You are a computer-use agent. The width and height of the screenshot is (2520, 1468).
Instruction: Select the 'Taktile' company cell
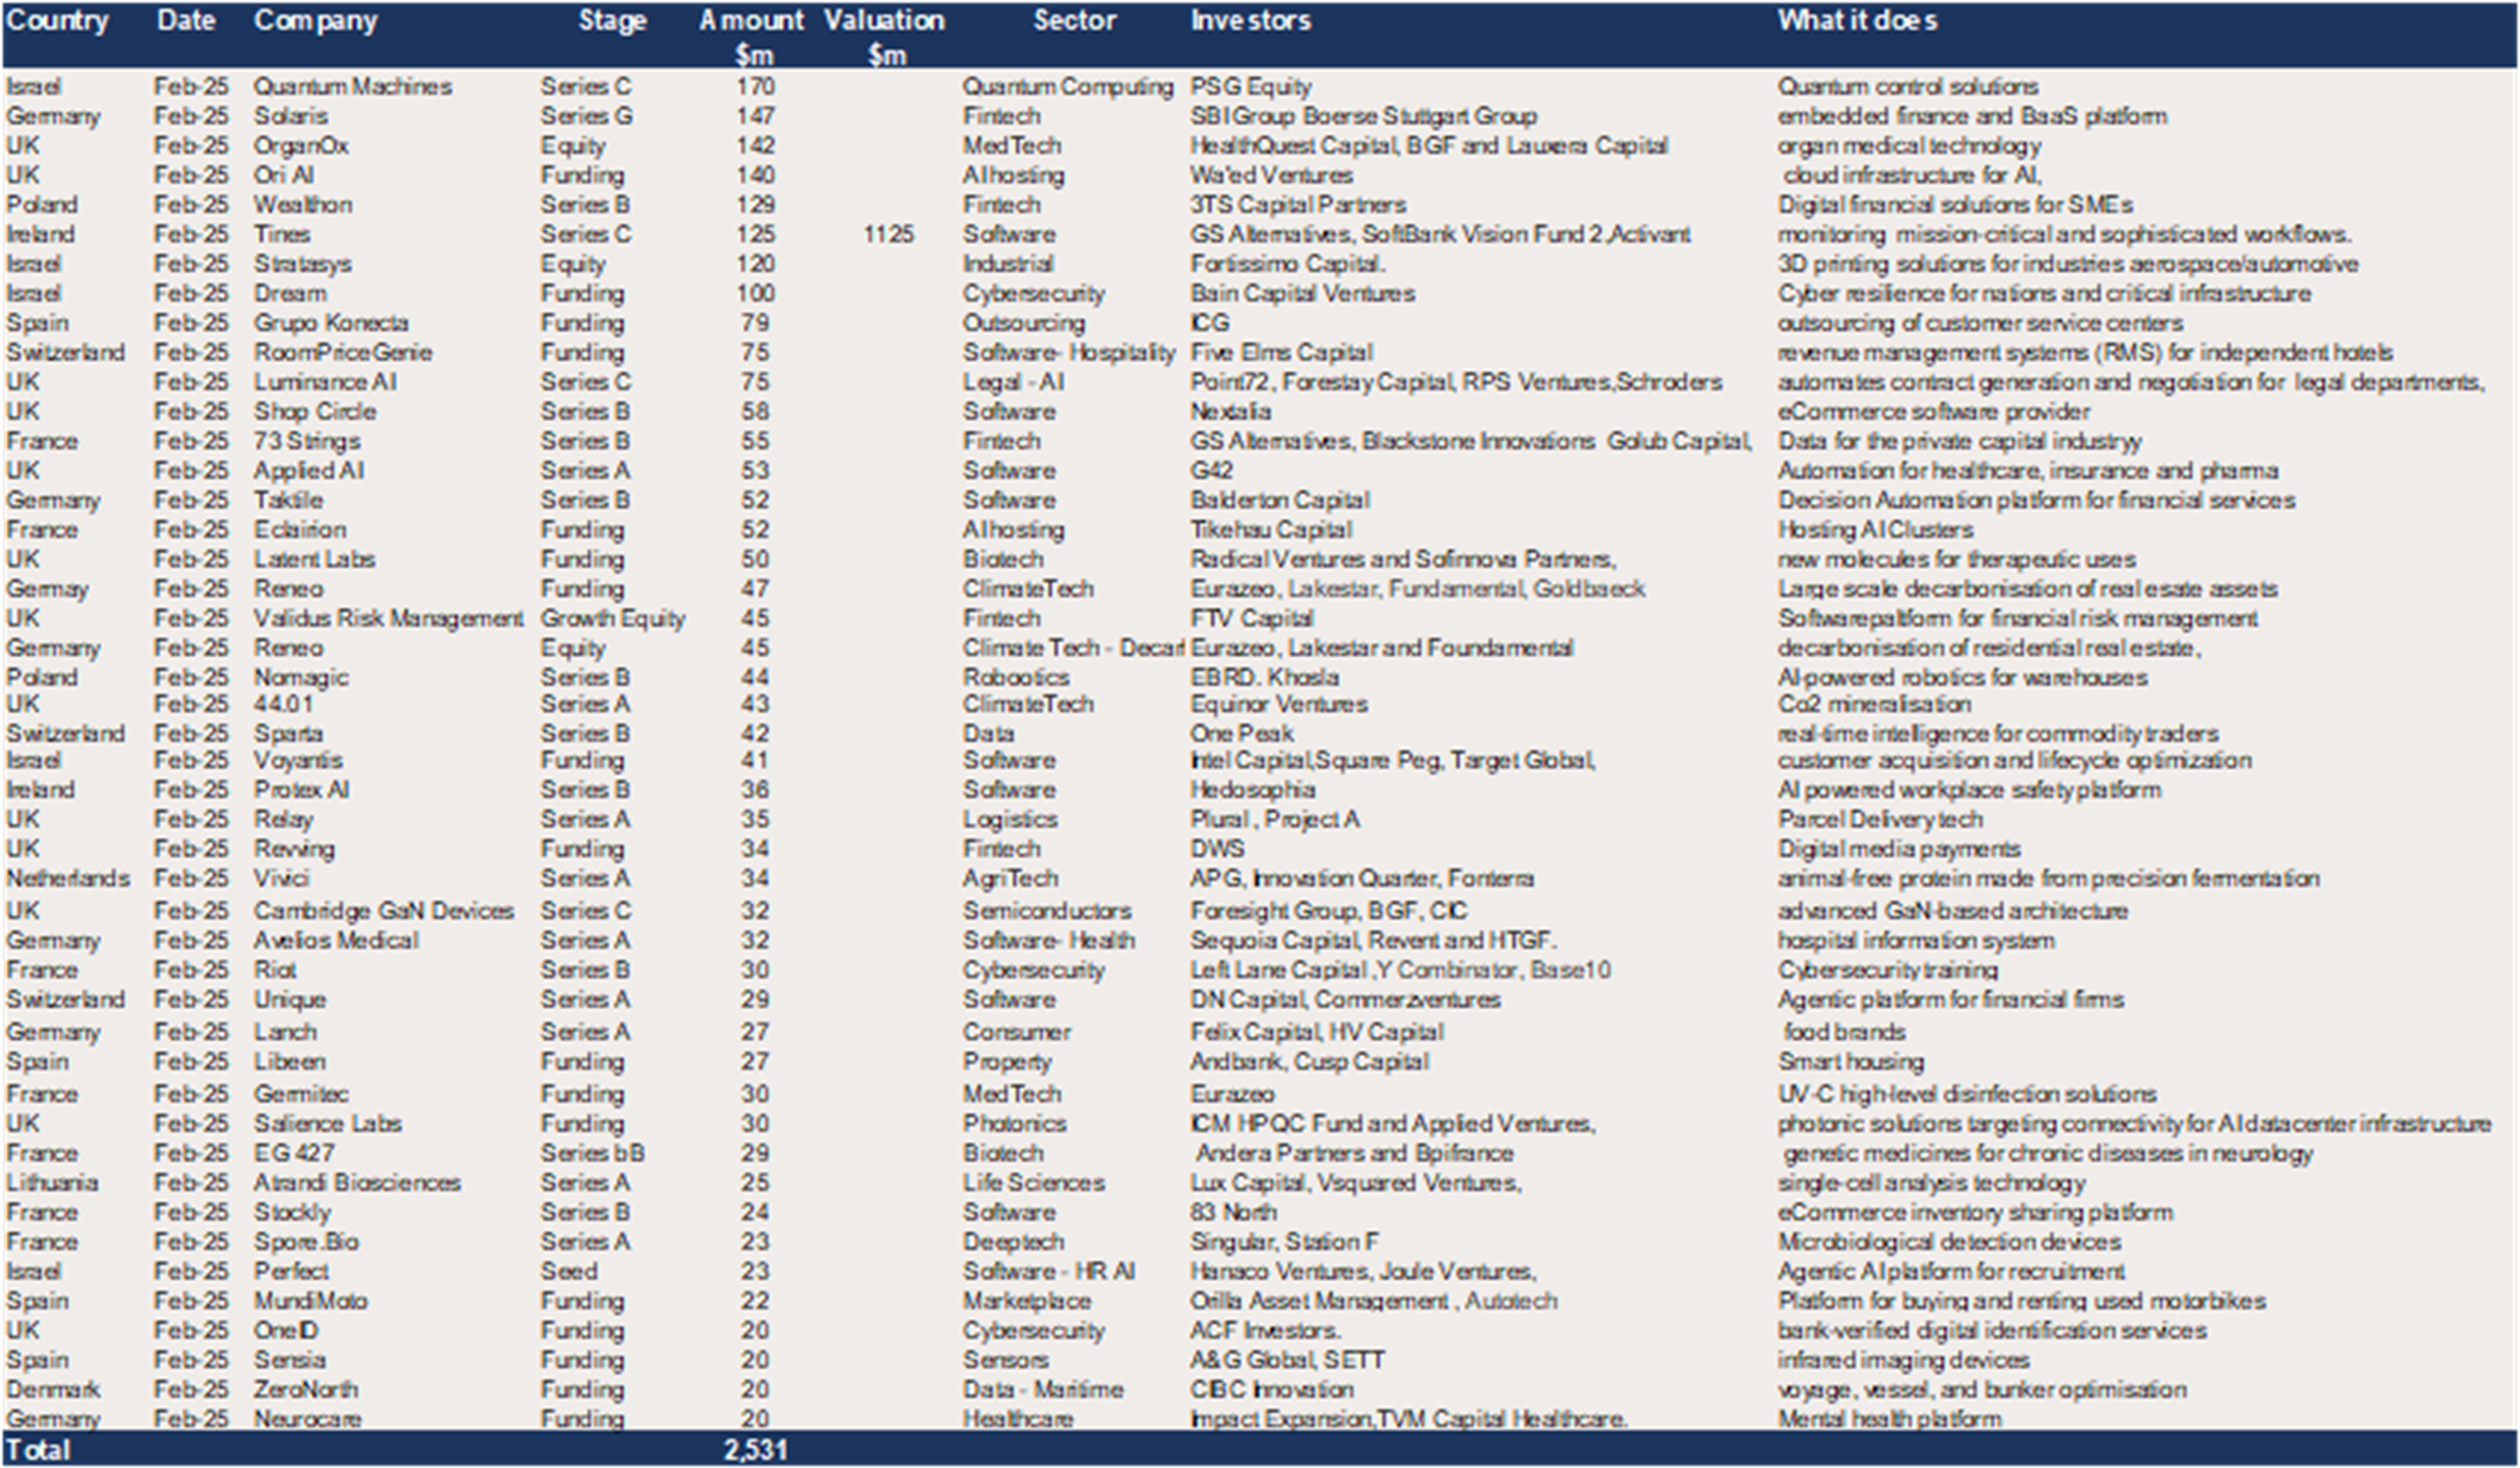click(288, 500)
